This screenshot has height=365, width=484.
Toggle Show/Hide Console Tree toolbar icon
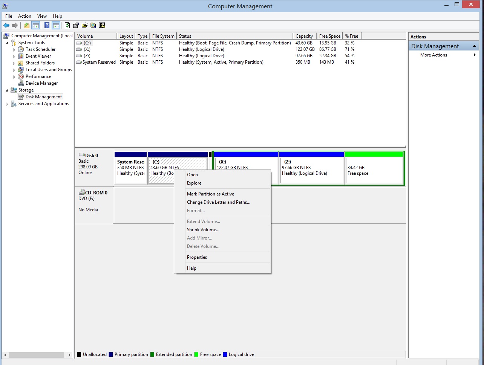(36, 26)
